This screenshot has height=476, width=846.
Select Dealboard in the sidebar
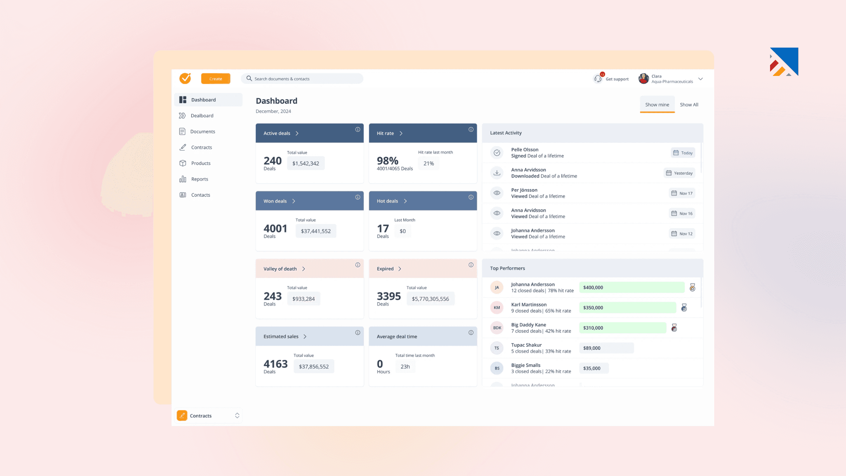202,115
